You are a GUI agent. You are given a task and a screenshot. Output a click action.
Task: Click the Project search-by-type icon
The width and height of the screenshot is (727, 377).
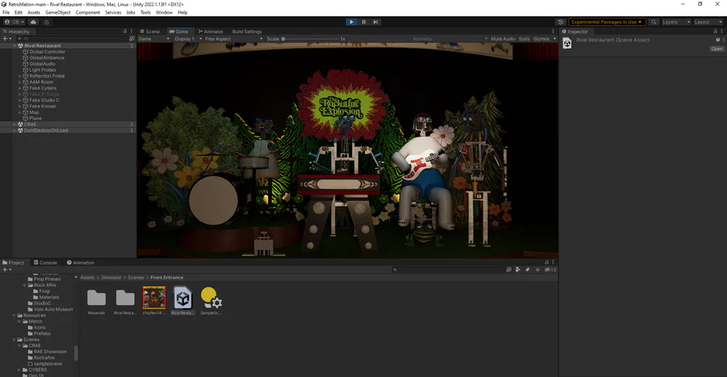click(509, 270)
